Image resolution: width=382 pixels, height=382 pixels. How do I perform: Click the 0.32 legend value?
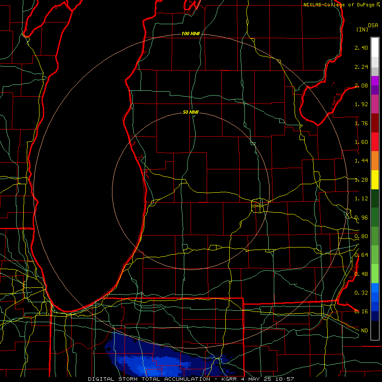click(x=361, y=292)
